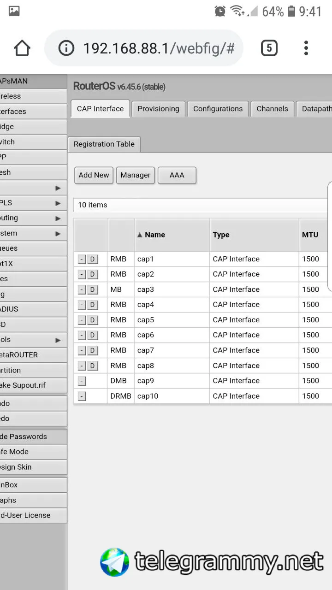Click the minus button for cap3
This screenshot has width=332, height=590.
click(82, 290)
